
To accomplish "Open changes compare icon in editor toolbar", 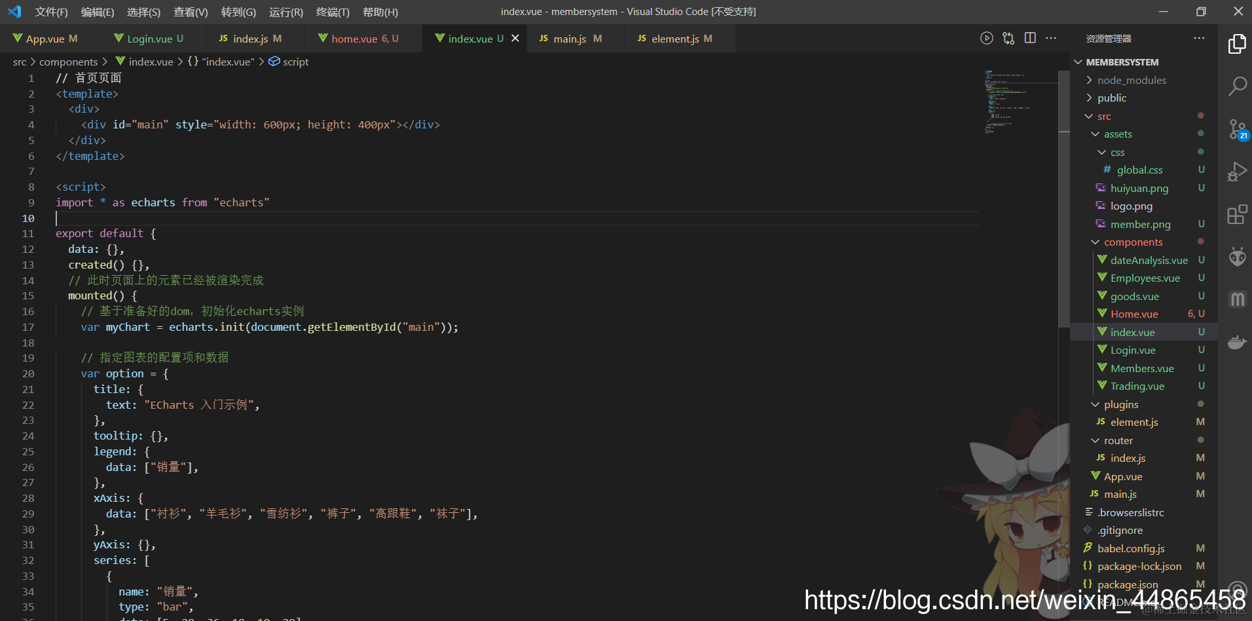I will pos(1008,38).
